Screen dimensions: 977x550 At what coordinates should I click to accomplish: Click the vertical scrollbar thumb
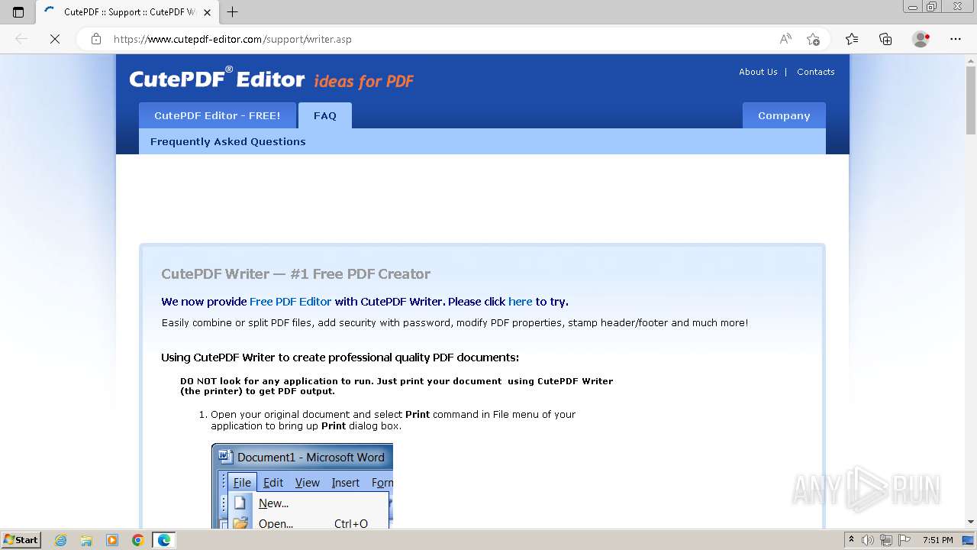970,101
